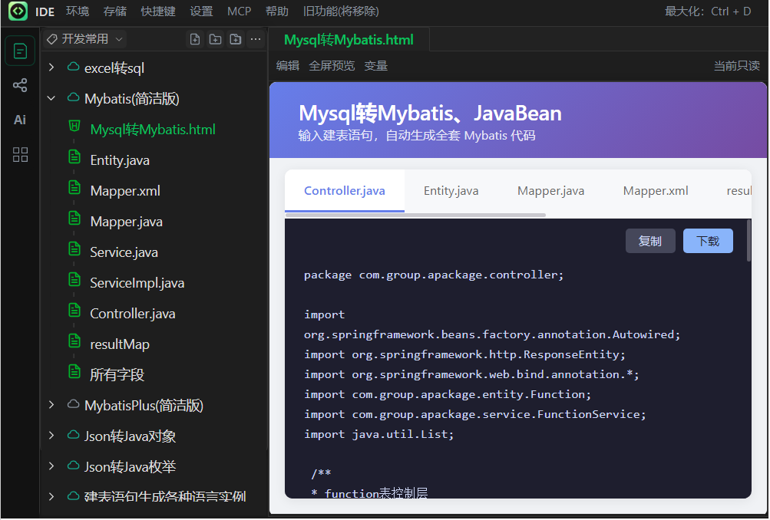Click the file icon of resultMap
The image size is (770, 520).
click(74, 341)
